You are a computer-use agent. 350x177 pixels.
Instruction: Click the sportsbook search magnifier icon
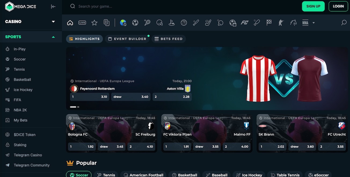344,23
